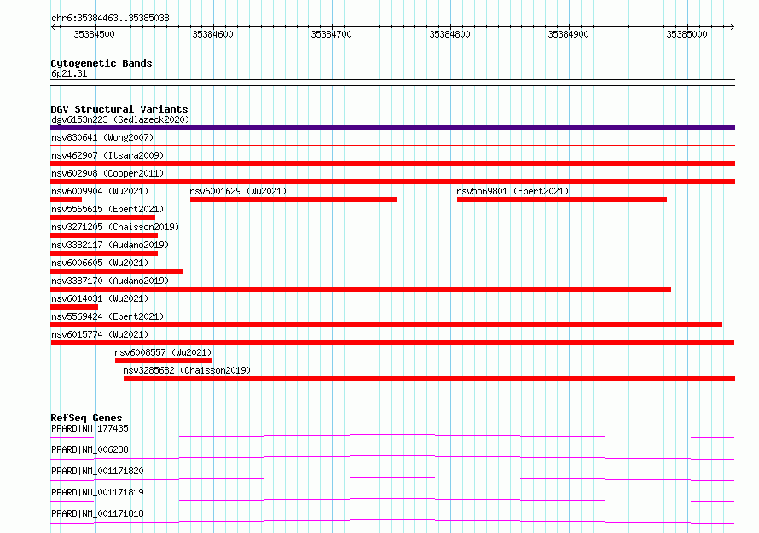Click the red nsv6006605 variant bar
The image size is (759, 533).
[x=116, y=271]
